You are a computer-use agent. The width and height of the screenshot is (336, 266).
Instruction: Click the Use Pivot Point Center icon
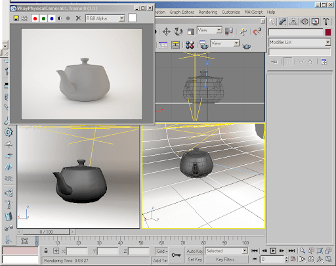point(229,32)
